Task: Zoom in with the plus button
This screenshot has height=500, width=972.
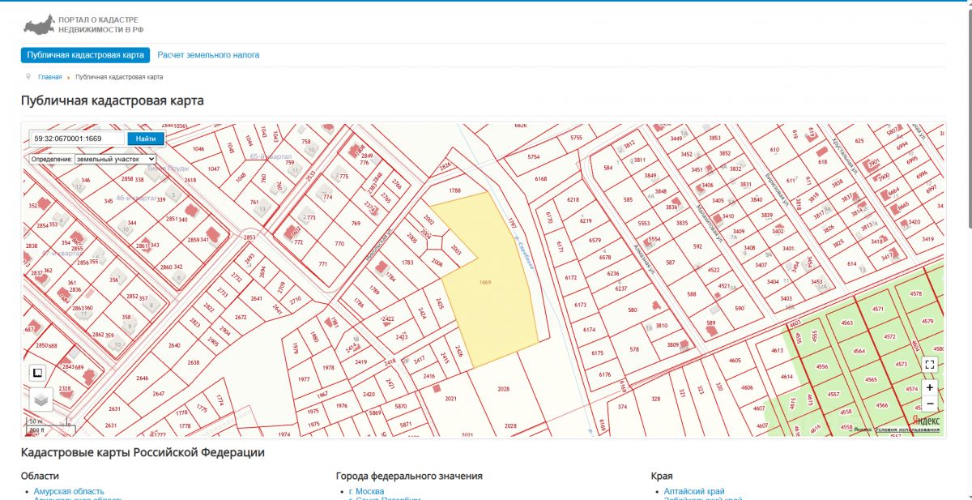Action: pos(929,387)
